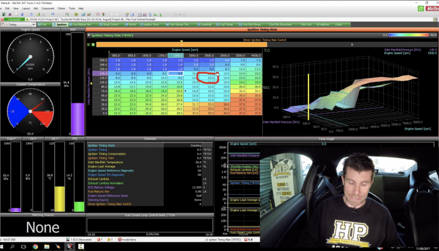Switch to the Ignition worksheet tab

[x=62, y=25]
